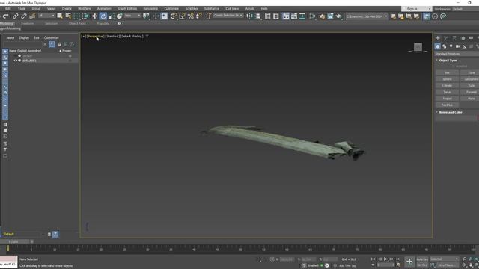This screenshot has width=479, height=269.
Task: Toggle 3D Snaps icon
Action: point(174,16)
